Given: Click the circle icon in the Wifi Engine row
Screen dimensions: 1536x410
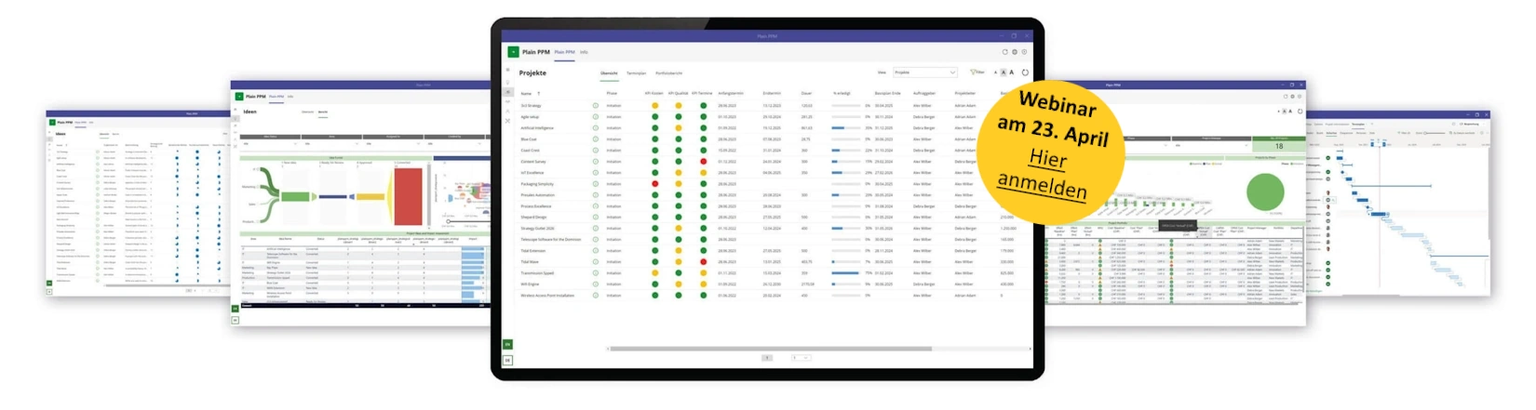Looking at the screenshot, I should [x=596, y=284].
